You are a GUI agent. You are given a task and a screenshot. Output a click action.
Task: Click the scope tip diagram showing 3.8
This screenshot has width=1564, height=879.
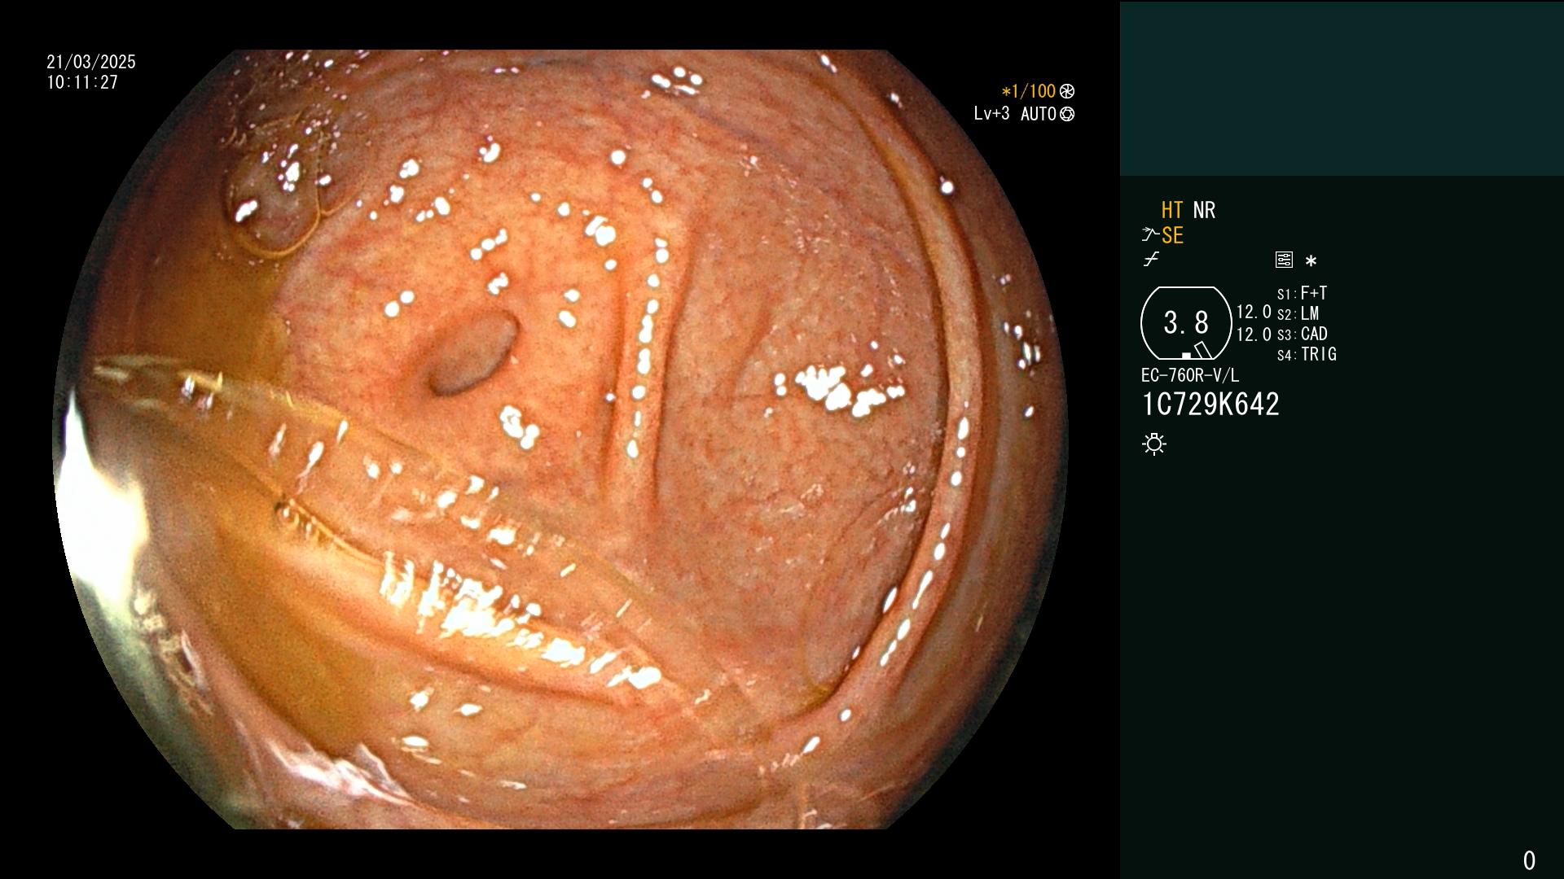click(1186, 323)
